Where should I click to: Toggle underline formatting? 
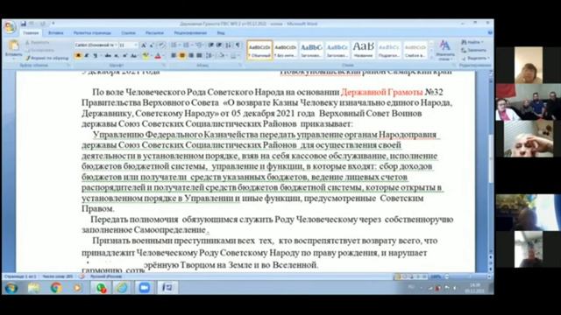96,56
